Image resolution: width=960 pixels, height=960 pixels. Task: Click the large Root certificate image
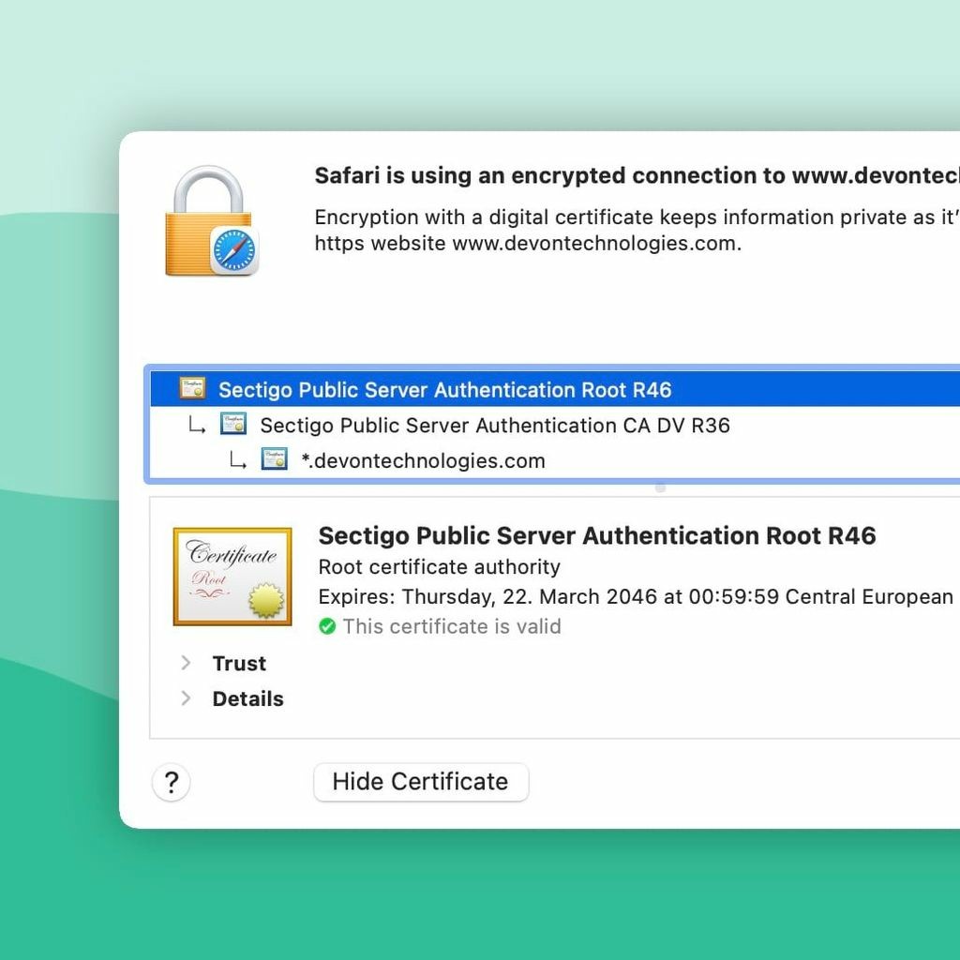point(232,577)
